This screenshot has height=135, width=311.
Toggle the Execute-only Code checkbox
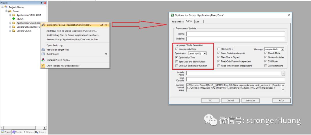click(x=177, y=49)
